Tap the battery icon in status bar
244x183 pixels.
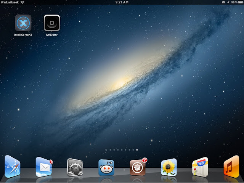tap(241, 2)
